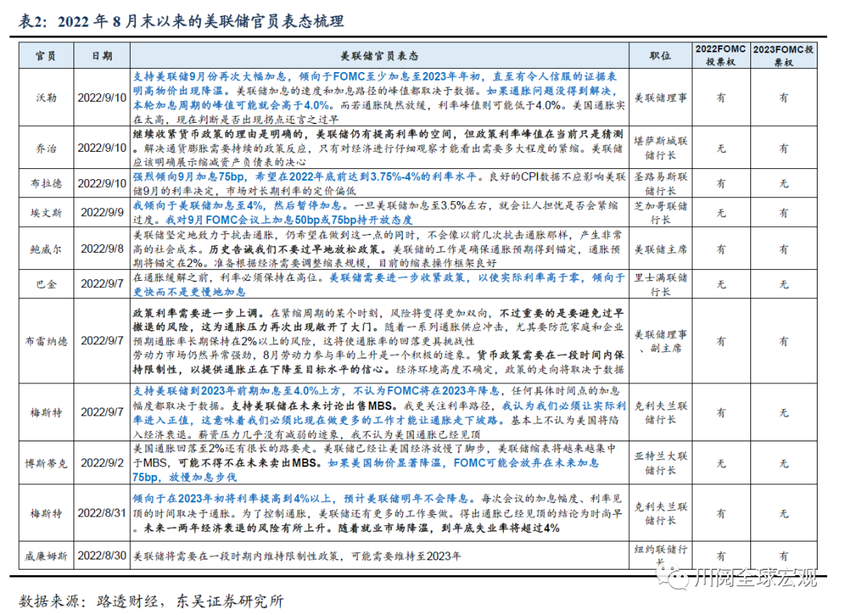Click the 职位 column header
845x615 pixels.
[x=660, y=56]
